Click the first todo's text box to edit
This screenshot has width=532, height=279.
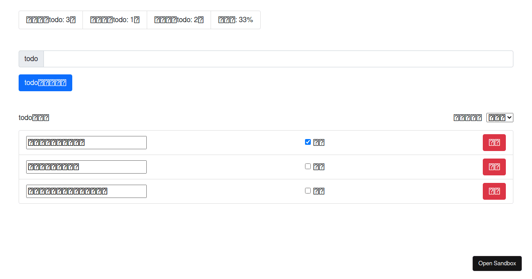point(86,142)
